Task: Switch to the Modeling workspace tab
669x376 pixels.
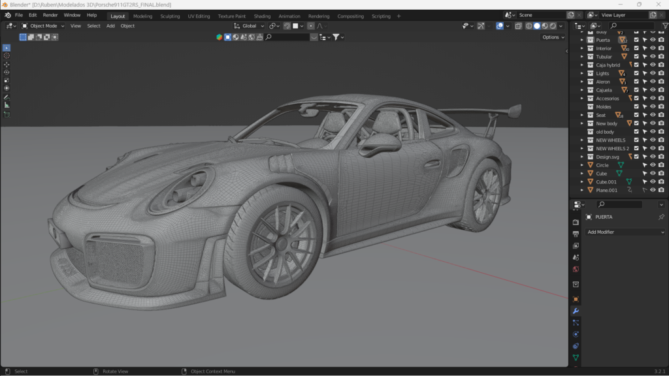Action: pos(142,16)
